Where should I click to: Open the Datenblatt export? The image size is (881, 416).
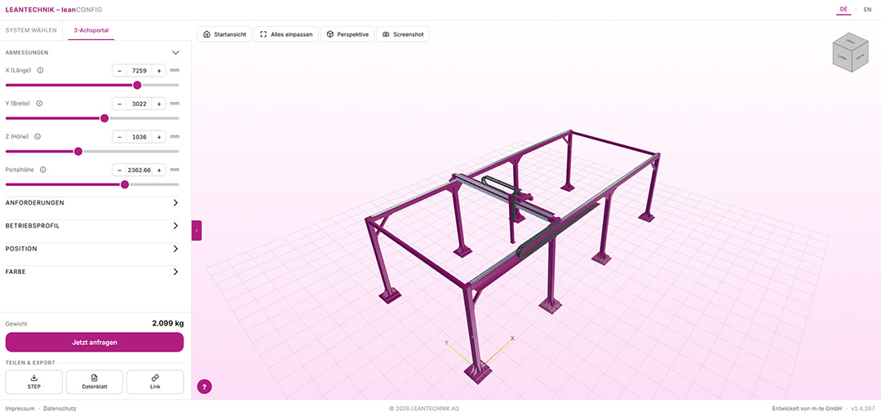point(95,382)
